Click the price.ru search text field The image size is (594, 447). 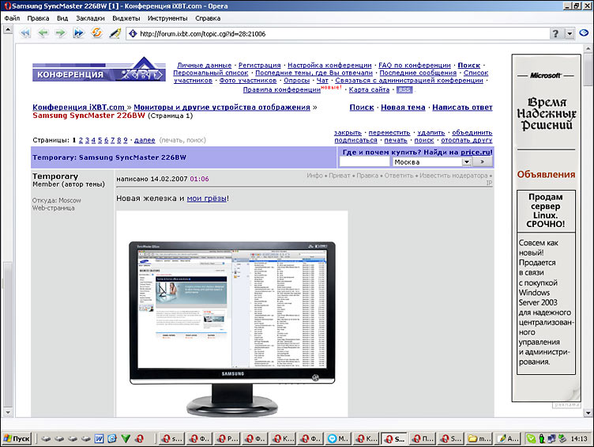tap(364, 162)
